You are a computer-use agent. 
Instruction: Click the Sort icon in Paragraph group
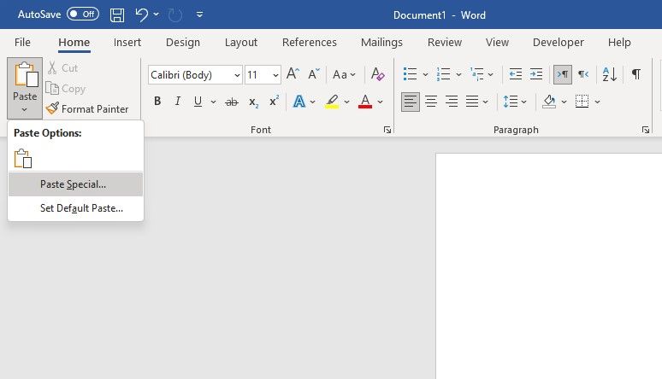click(x=609, y=75)
